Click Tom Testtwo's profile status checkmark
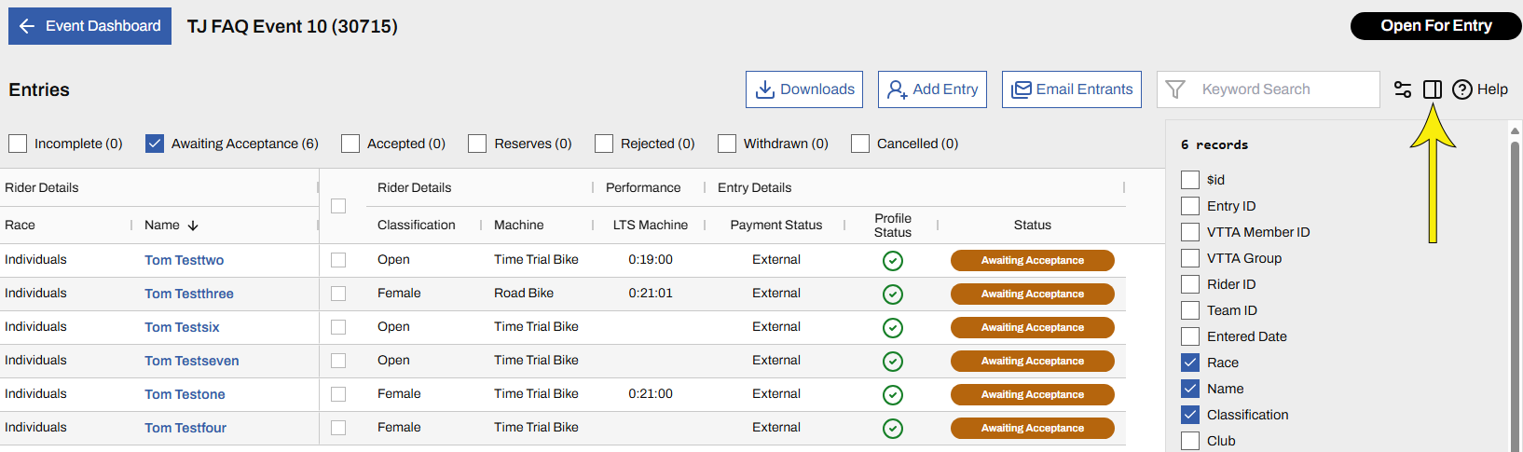This screenshot has width=1523, height=452. click(893, 261)
